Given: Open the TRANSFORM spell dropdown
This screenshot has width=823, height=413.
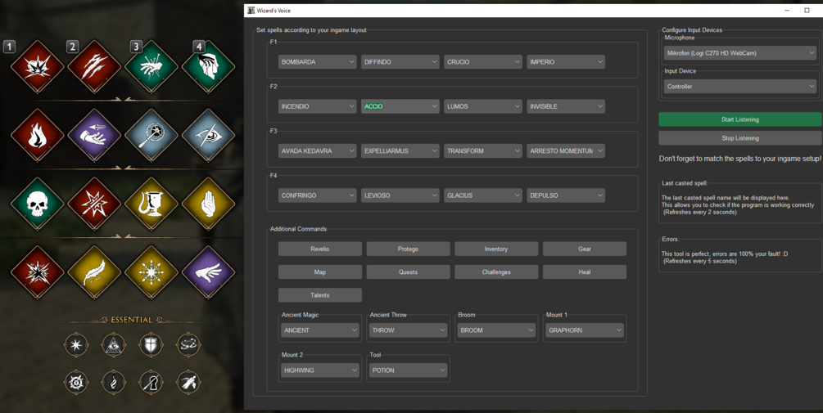Looking at the screenshot, I should click(x=483, y=151).
